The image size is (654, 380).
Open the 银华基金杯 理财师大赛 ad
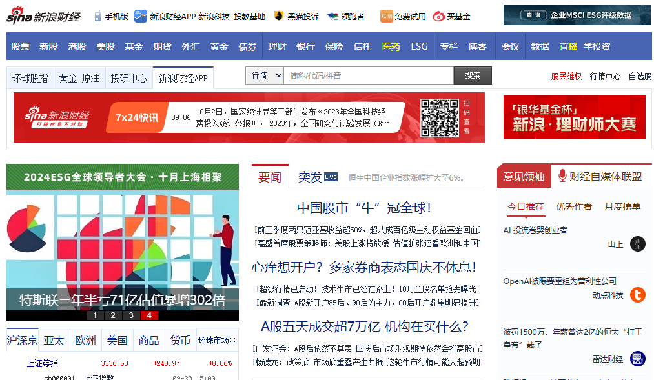tap(575, 117)
